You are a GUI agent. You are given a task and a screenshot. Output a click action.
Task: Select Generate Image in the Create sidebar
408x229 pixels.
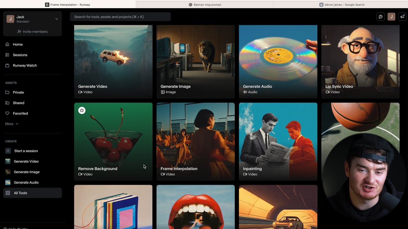(33, 172)
